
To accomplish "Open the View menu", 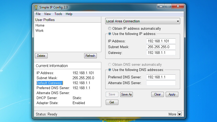I will [x=47, y=14].
